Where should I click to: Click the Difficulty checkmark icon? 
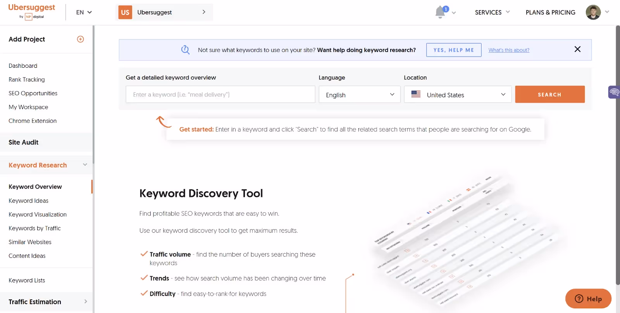click(x=144, y=293)
